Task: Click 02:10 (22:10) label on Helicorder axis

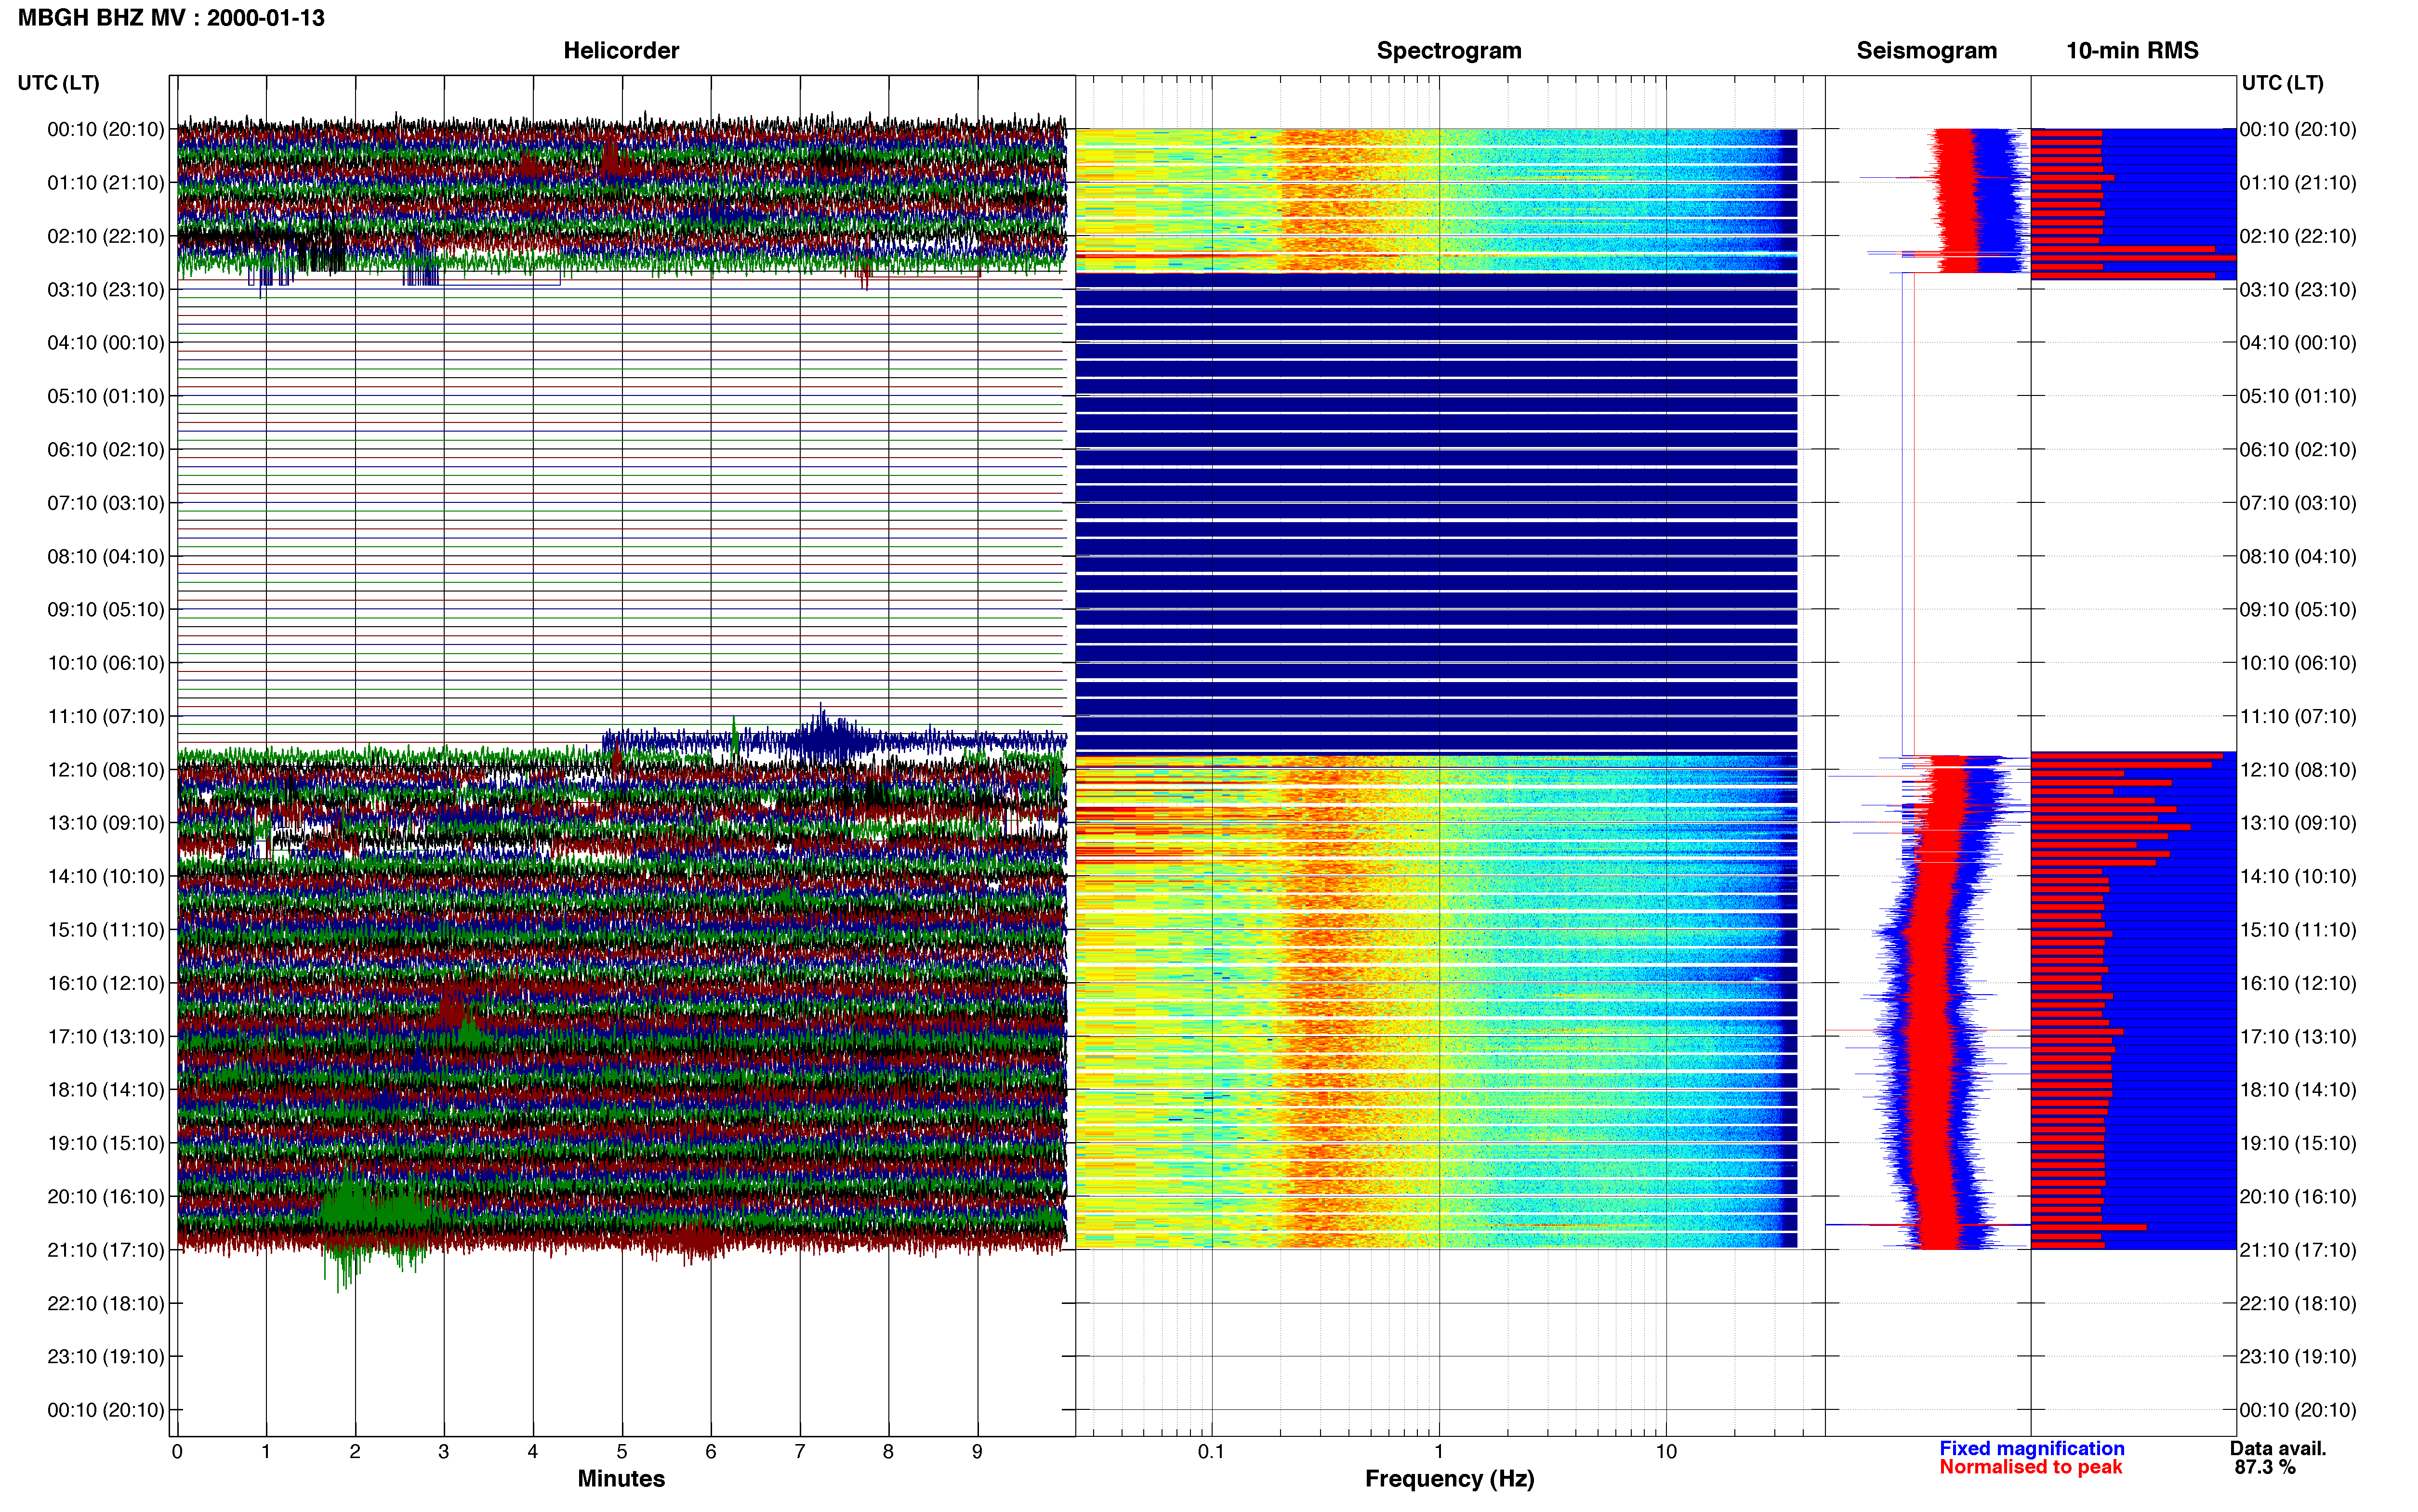Action: tap(106, 236)
